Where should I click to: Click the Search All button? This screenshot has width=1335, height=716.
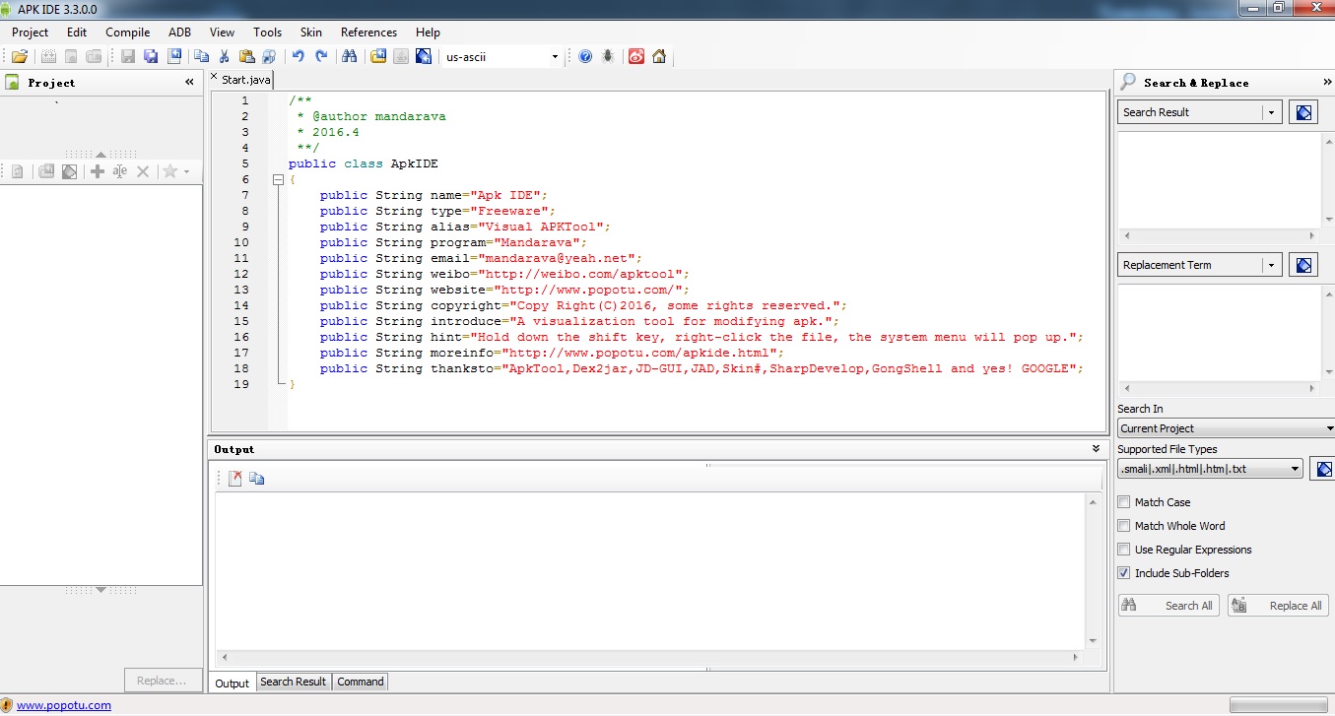pyautogui.click(x=1169, y=606)
